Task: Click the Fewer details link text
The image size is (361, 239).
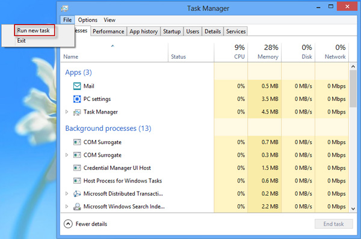Action: pyautogui.click(x=91, y=224)
